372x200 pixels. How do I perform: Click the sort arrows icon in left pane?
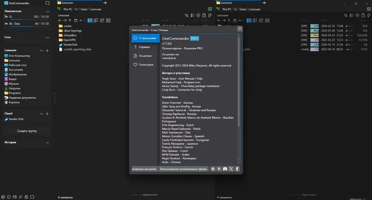tap(187, 15)
